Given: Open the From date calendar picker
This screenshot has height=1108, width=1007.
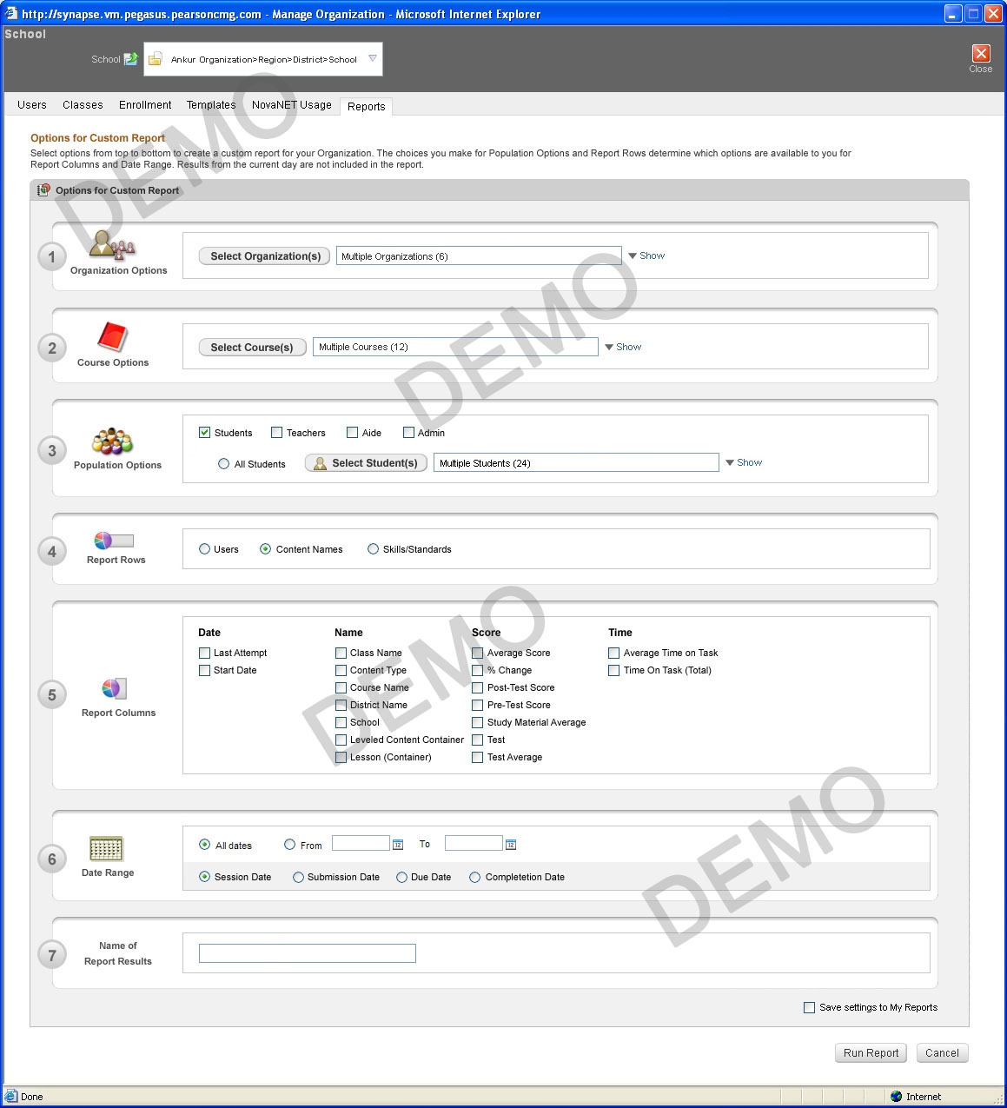Looking at the screenshot, I should coord(398,845).
